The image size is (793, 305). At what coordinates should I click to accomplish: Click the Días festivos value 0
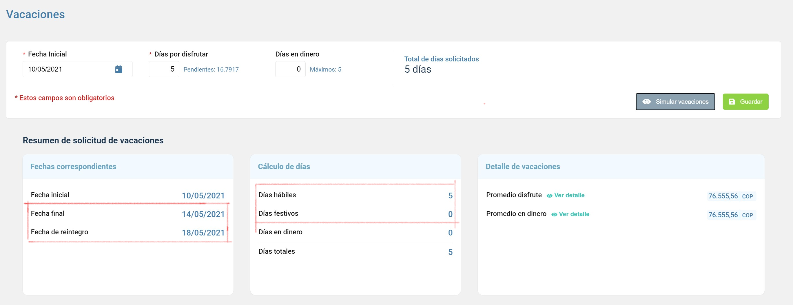450,214
